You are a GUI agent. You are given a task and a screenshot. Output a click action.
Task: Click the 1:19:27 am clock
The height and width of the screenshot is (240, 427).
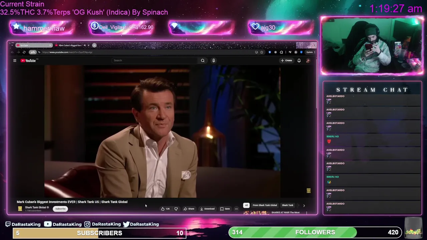[396, 9]
